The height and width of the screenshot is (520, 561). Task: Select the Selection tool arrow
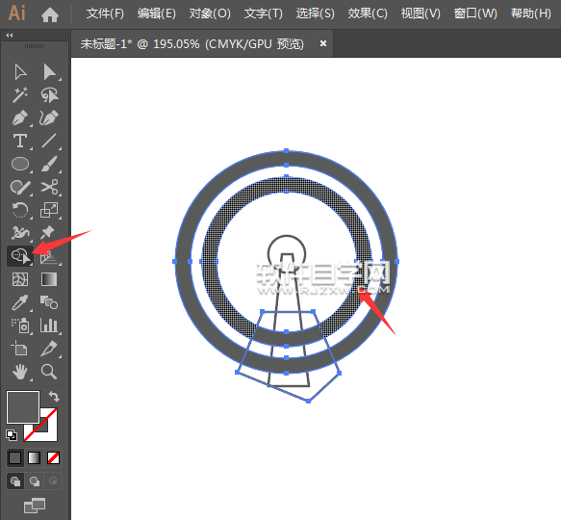(20, 72)
